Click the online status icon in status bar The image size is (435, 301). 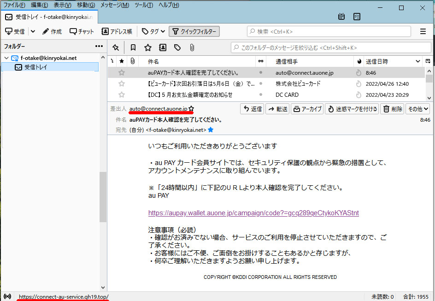pyautogui.click(x=7, y=296)
